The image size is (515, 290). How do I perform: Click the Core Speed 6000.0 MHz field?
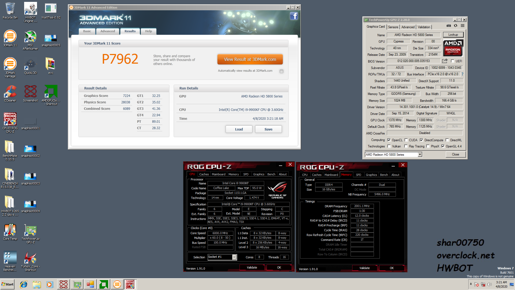(x=220, y=233)
